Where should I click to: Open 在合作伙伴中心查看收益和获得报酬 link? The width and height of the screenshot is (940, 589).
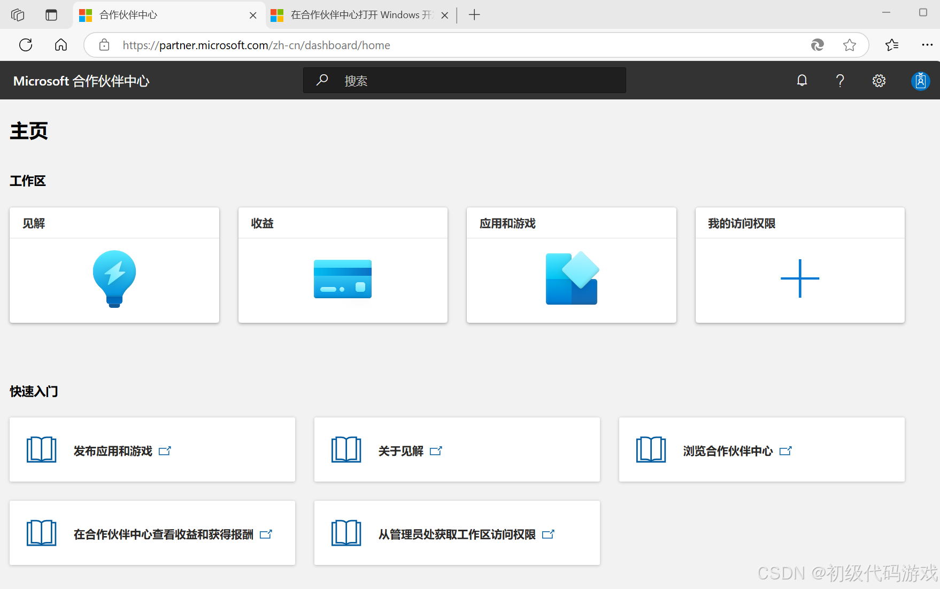click(164, 534)
